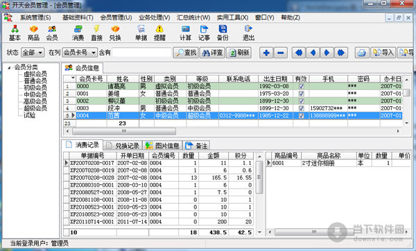Screen dimensions: 416x251
Task: Switch to the 兑换记录 tab
Action: tap(123, 146)
